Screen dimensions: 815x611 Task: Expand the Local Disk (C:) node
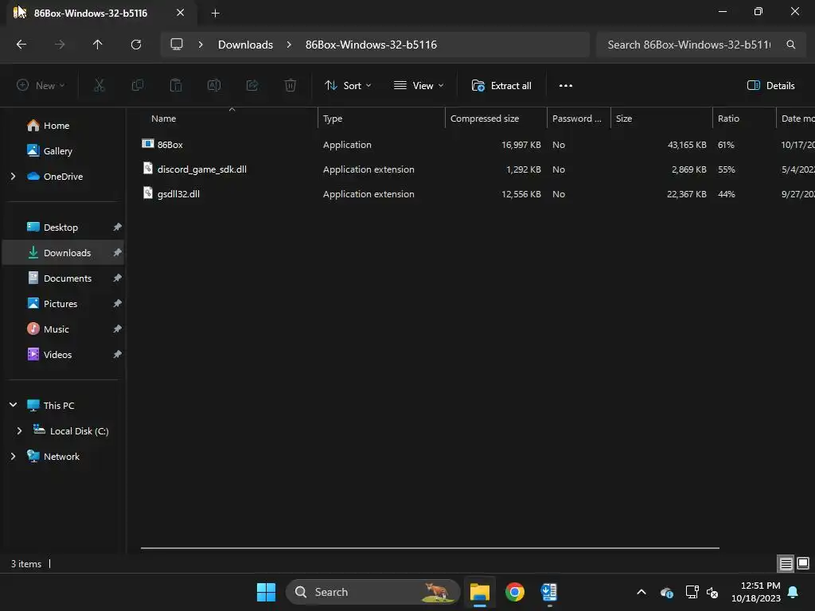click(19, 430)
